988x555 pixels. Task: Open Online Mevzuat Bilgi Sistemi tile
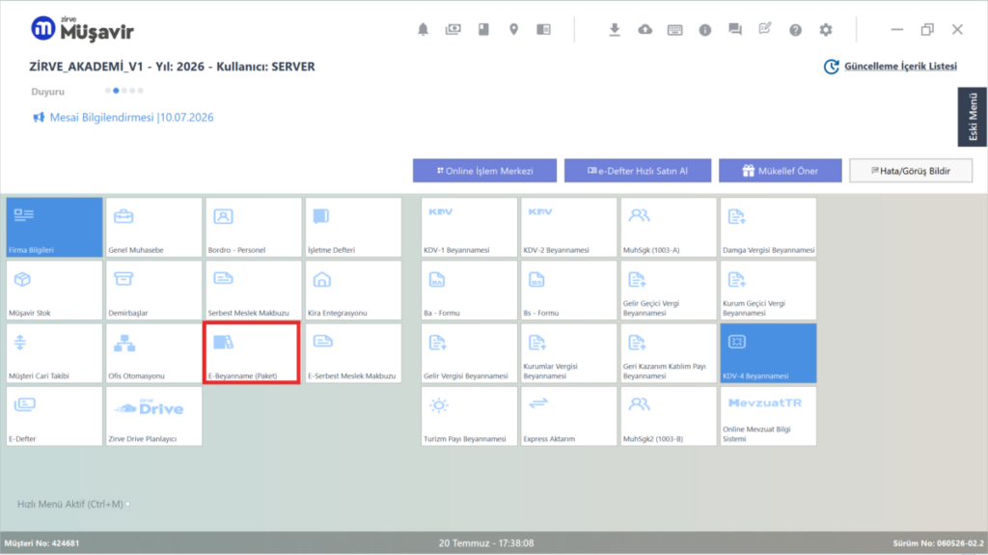coord(768,416)
